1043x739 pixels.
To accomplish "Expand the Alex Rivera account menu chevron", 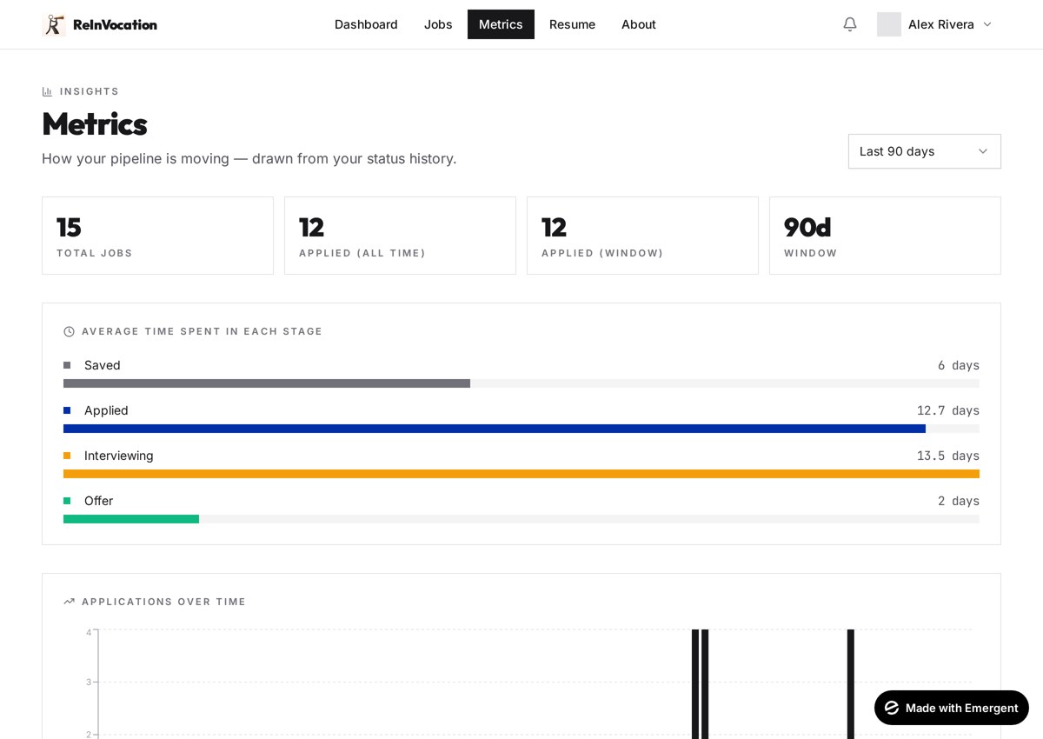I will (x=987, y=24).
